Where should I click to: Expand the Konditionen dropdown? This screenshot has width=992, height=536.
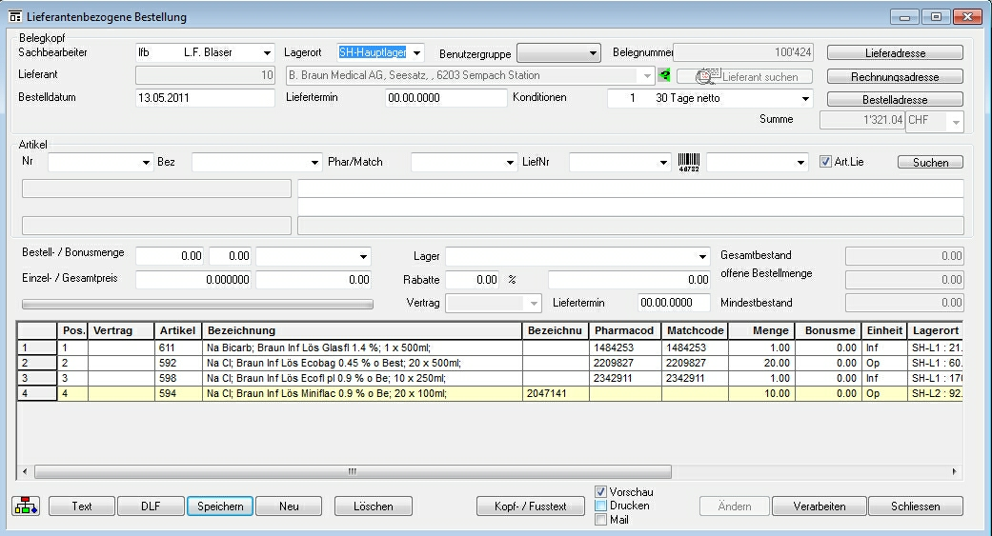pos(805,99)
